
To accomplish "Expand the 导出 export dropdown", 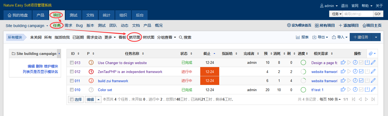I will pos(320,37).
